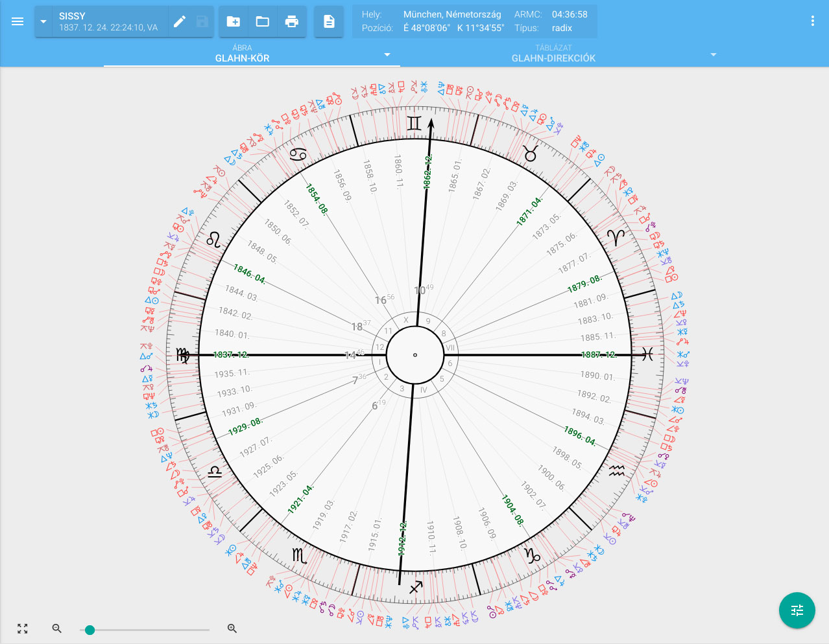
Task: Click the SISSY chart name button
Action: 108,21
